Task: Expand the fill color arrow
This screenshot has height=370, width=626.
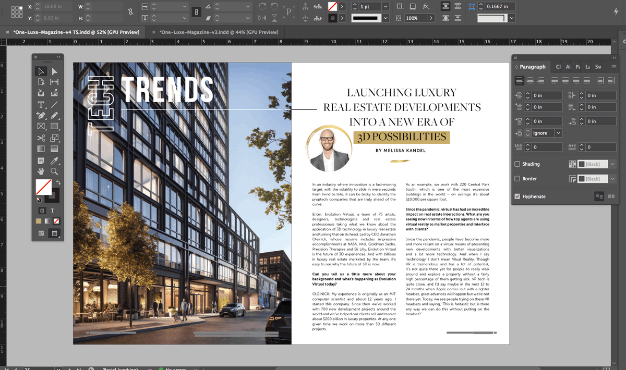Action: pos(342,6)
